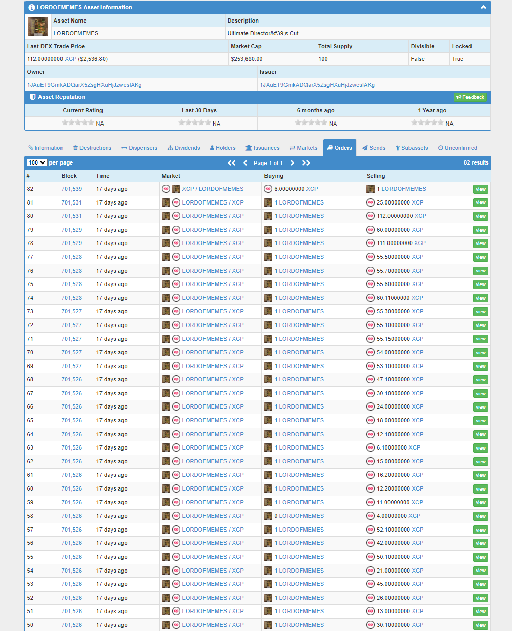
Task: Click LORDOFMEMES icon in order 82 Selling cell
Action: pyautogui.click(x=371, y=189)
